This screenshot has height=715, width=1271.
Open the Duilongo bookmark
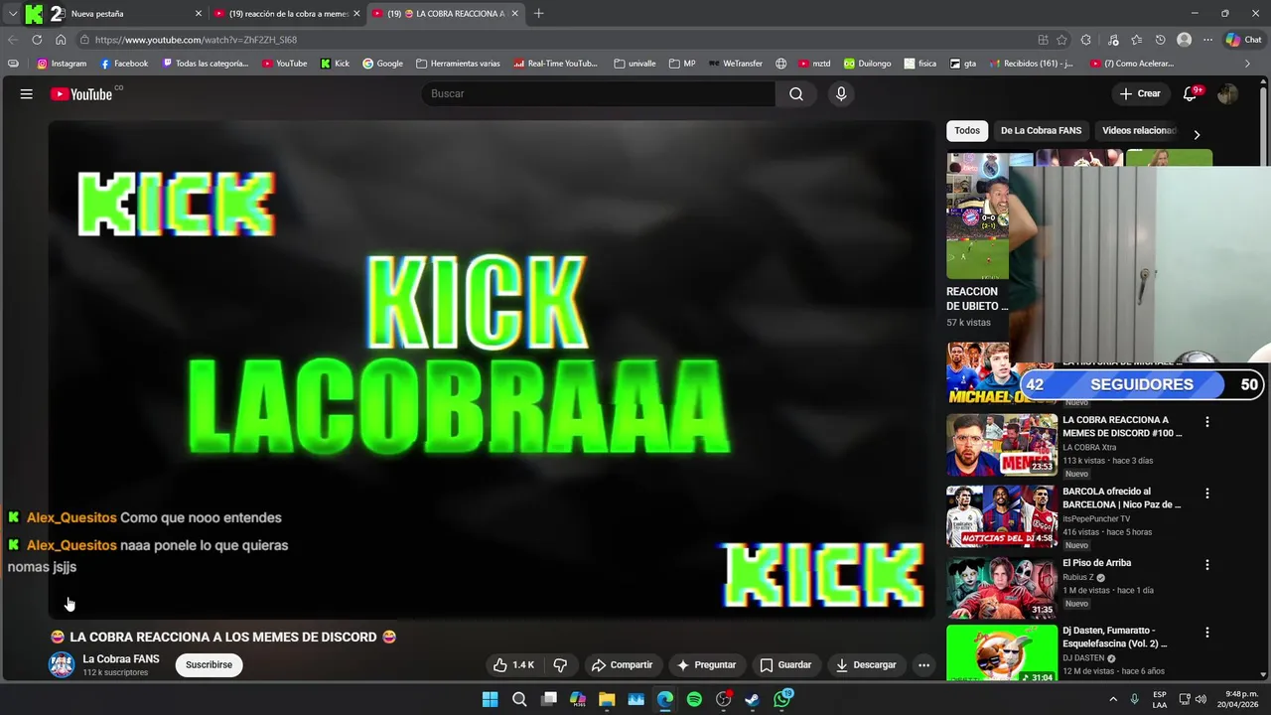pos(867,64)
